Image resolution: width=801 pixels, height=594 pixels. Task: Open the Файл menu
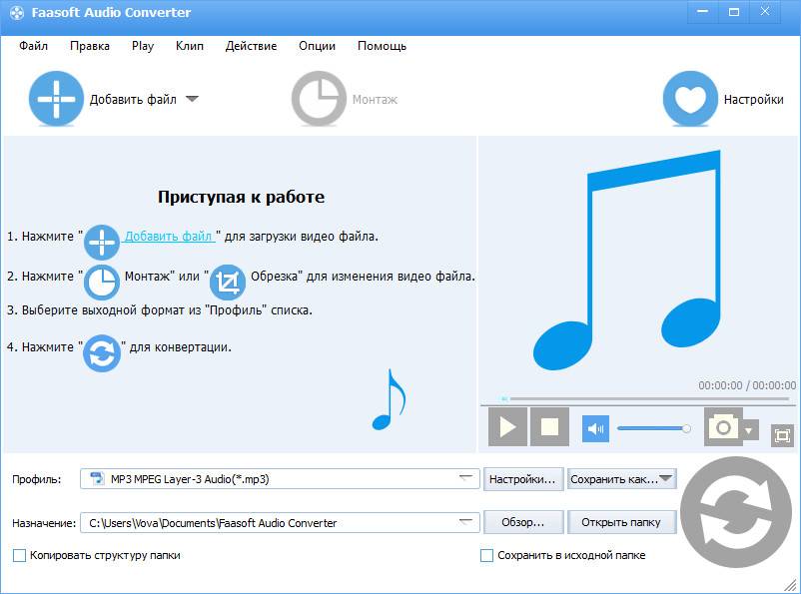click(x=33, y=46)
